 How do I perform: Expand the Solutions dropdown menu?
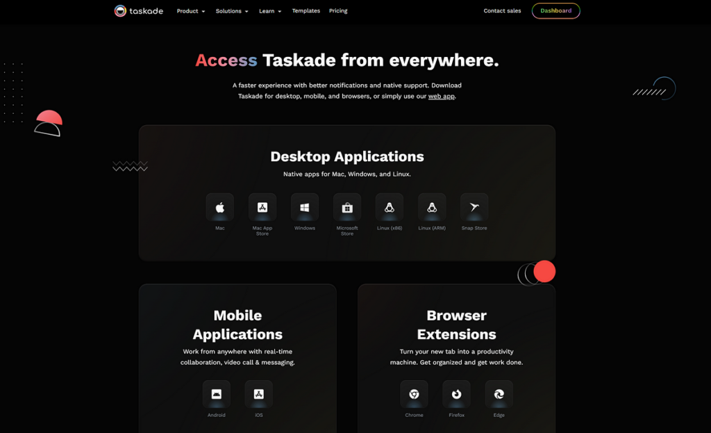click(x=232, y=11)
